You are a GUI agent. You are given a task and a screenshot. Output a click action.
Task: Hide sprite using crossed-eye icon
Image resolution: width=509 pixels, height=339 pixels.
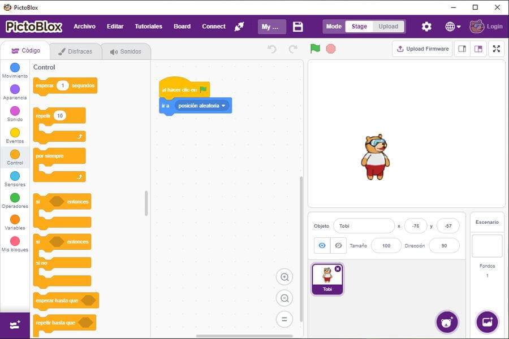coord(338,245)
